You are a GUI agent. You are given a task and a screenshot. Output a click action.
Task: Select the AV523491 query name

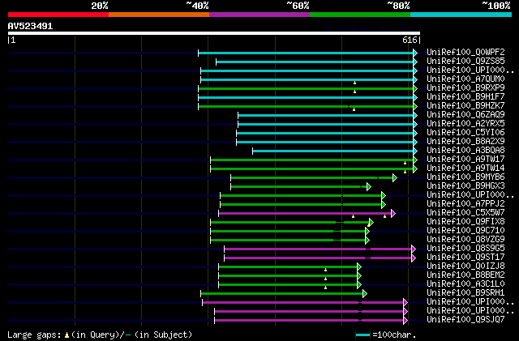(x=31, y=26)
